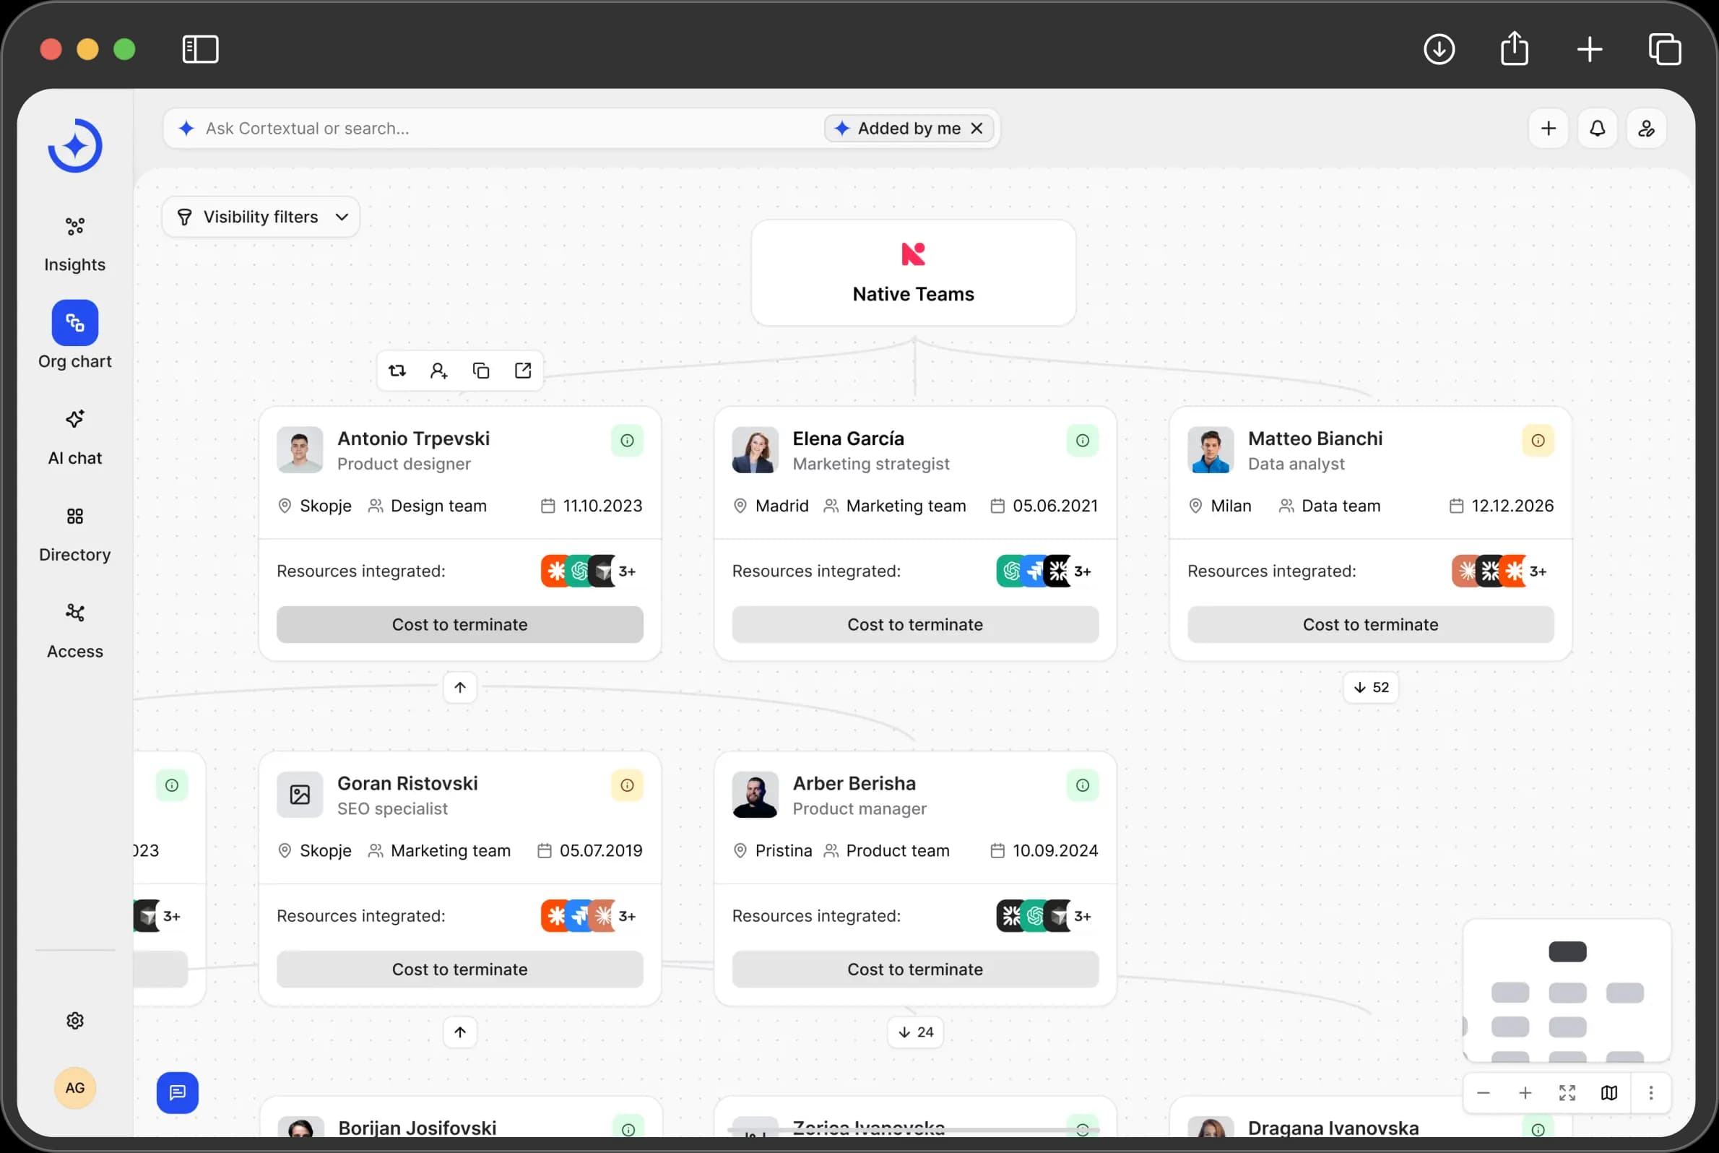The width and height of the screenshot is (1719, 1153).
Task: Open the blue chat bubble button
Action: [x=177, y=1093]
